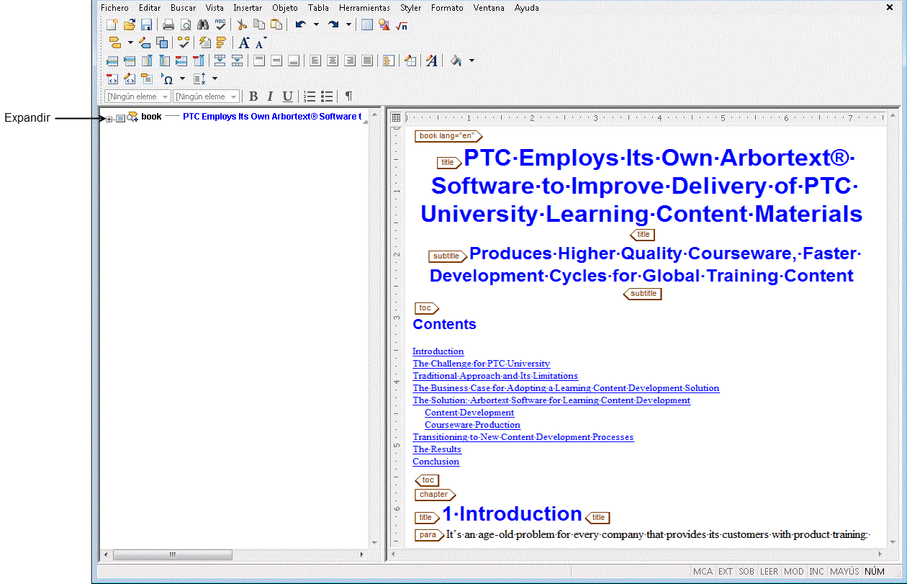Follow The Results contents link
Image resolution: width=907 pixels, height=584 pixels.
coord(437,449)
